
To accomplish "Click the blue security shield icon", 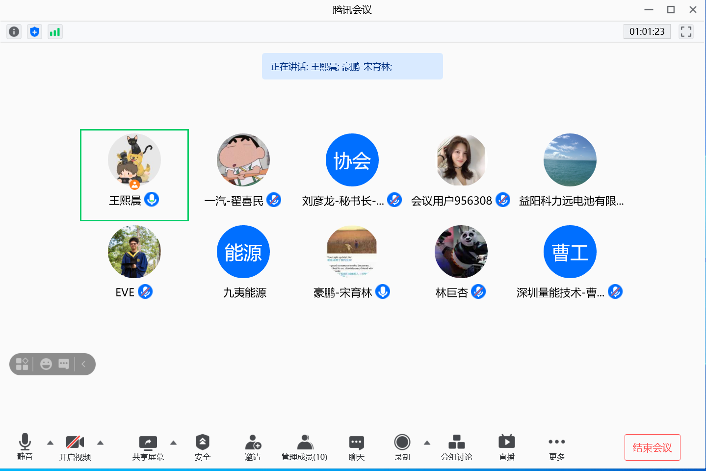I will (x=34, y=32).
